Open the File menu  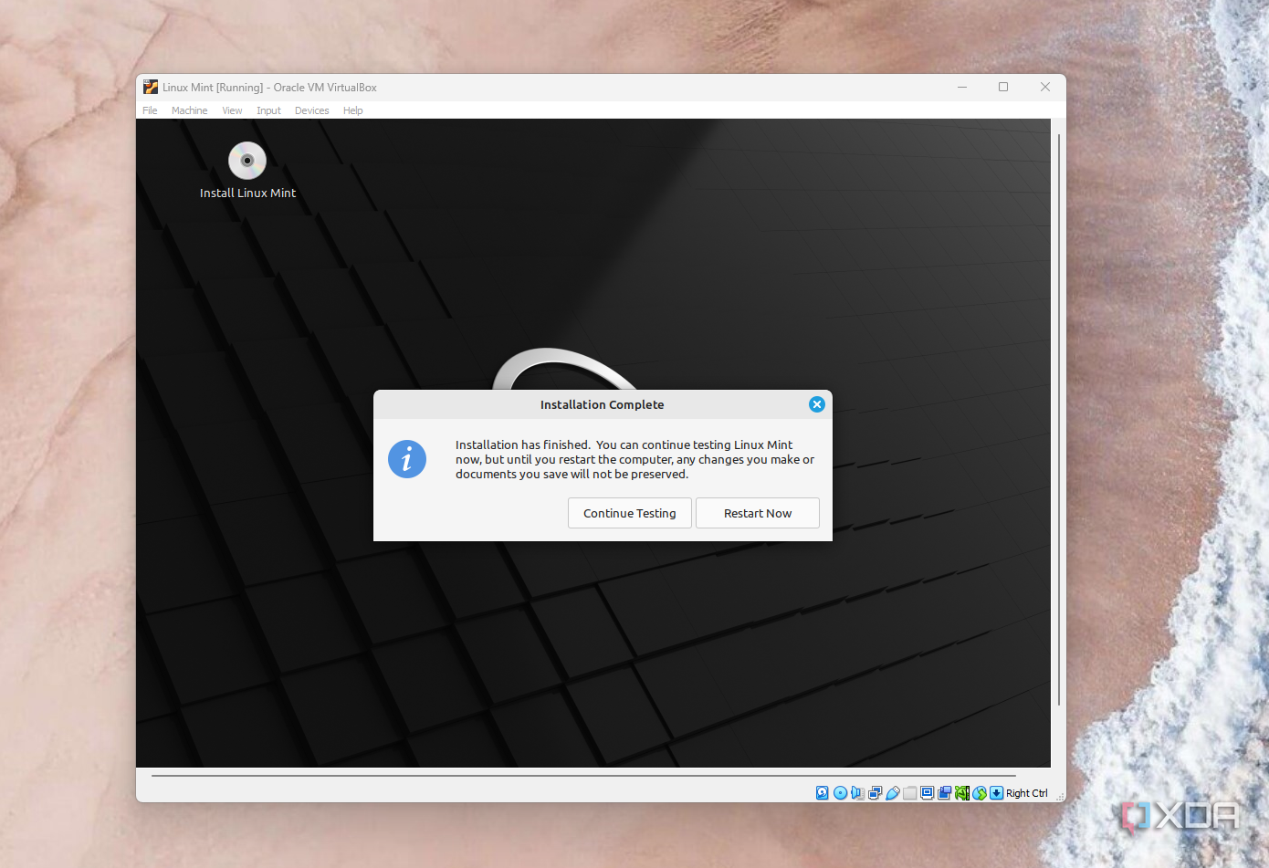(x=149, y=110)
